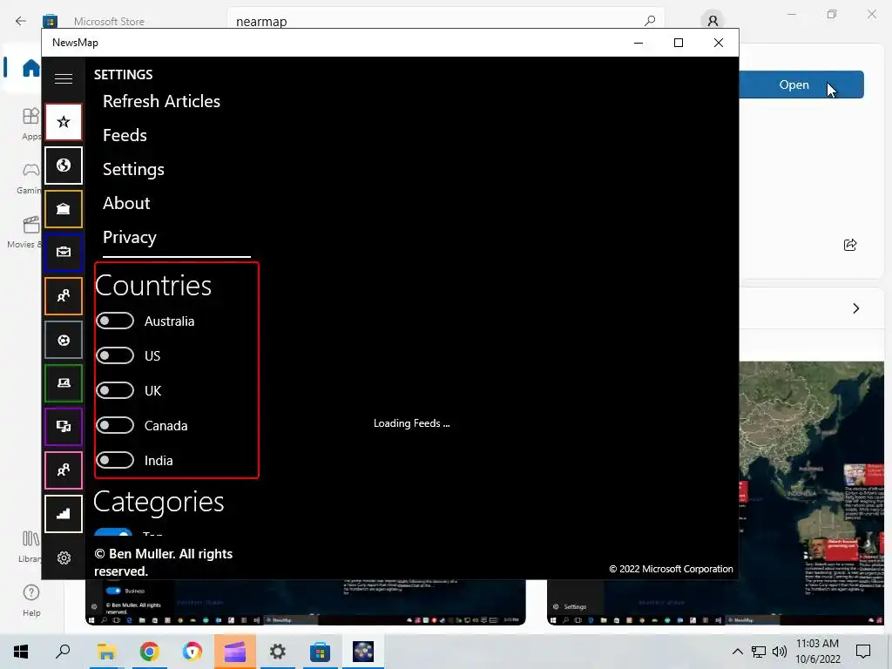Select the orange-bordered people category icon
Viewport: 892px width, 669px height.
(x=63, y=296)
